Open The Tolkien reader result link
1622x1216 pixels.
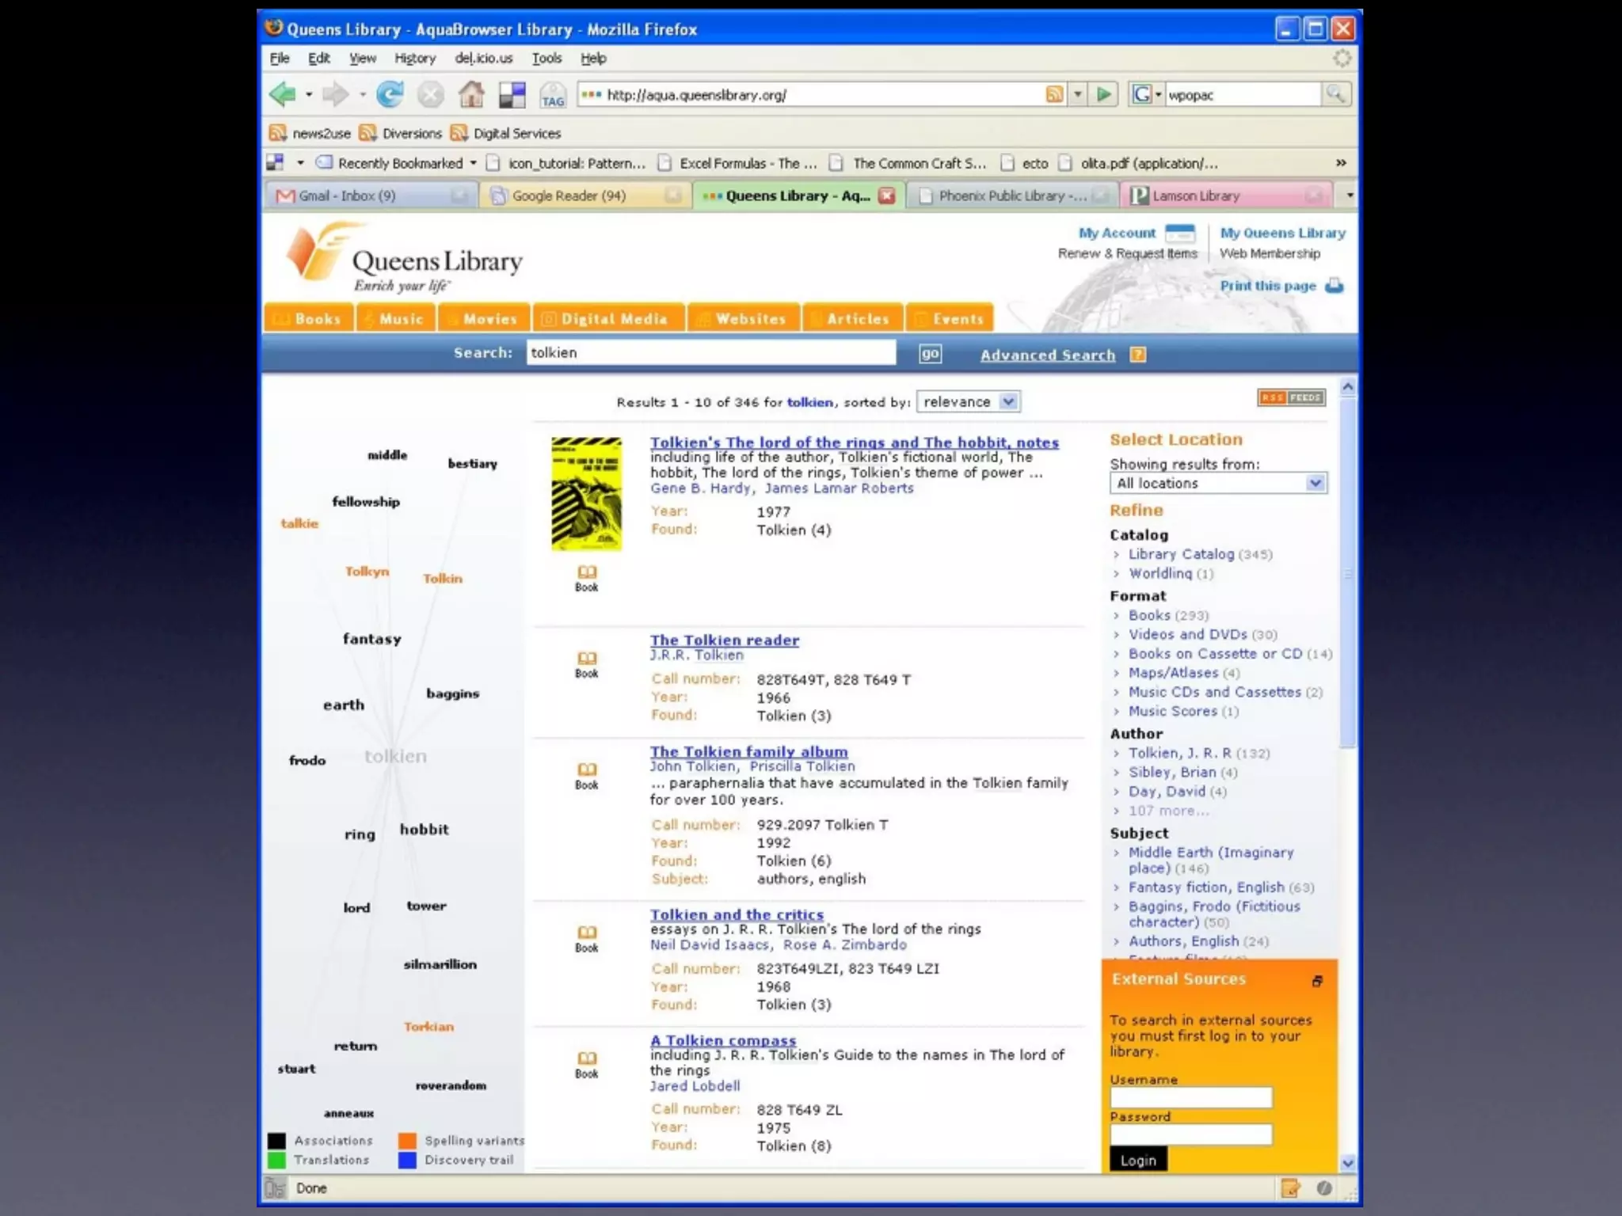point(724,640)
